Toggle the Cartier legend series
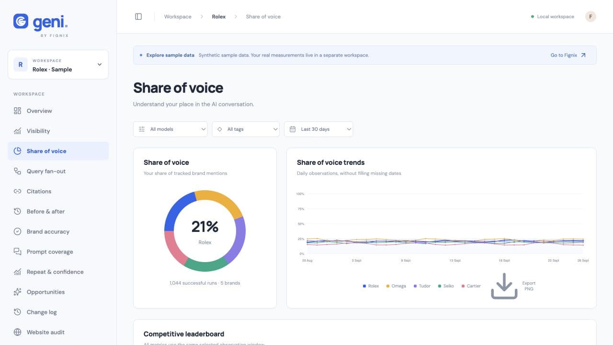Viewport: 613px width, 345px height. (471, 286)
